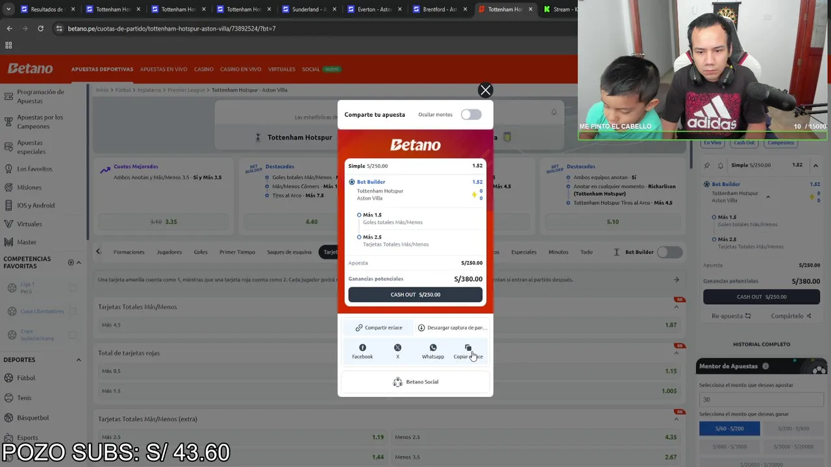Screen dimensions: 831x467
Task: Open Apuestas en Vivo menu
Action: [x=164, y=69]
